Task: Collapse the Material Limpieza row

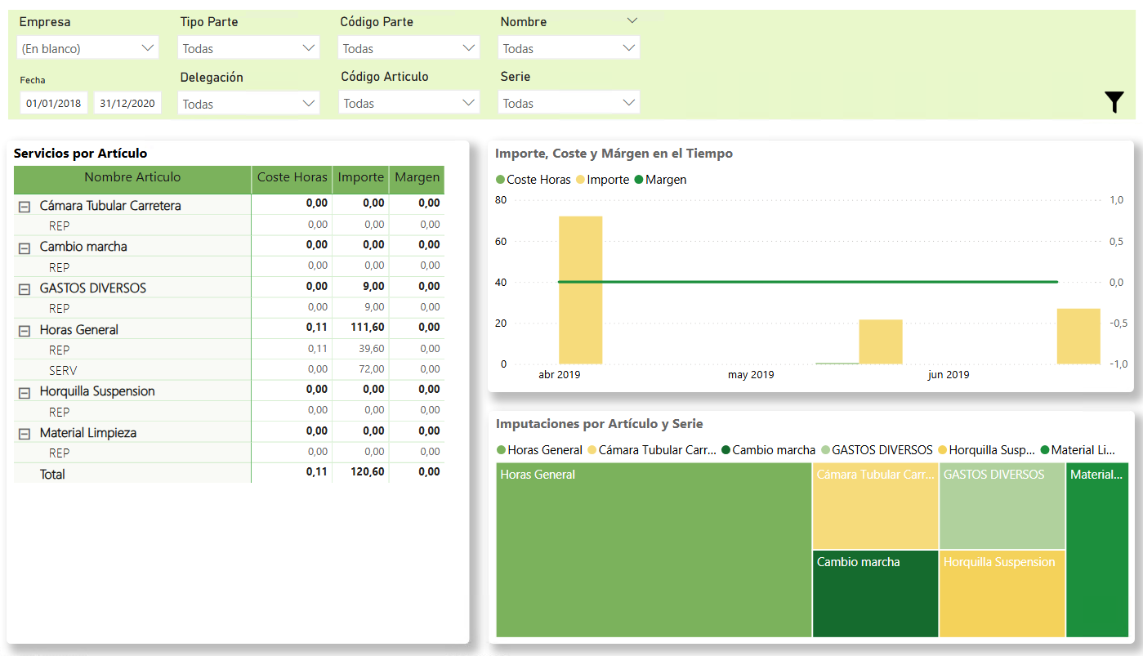Action: [x=25, y=434]
